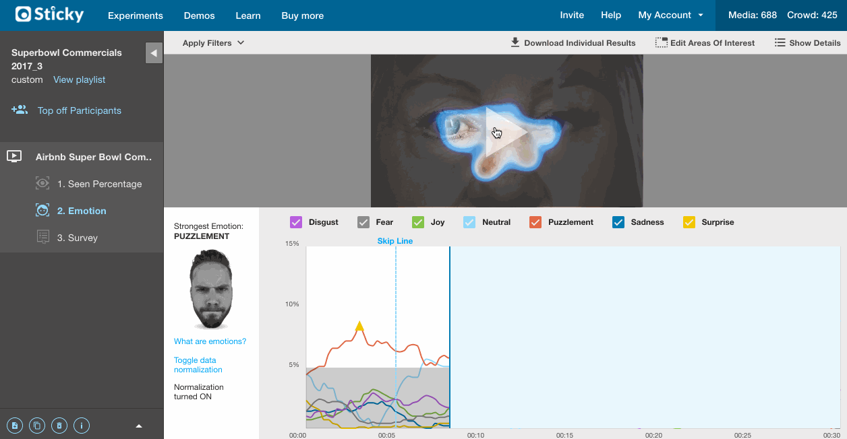847x439 pixels.
Task: Open Help in the top bar
Action: coord(611,15)
